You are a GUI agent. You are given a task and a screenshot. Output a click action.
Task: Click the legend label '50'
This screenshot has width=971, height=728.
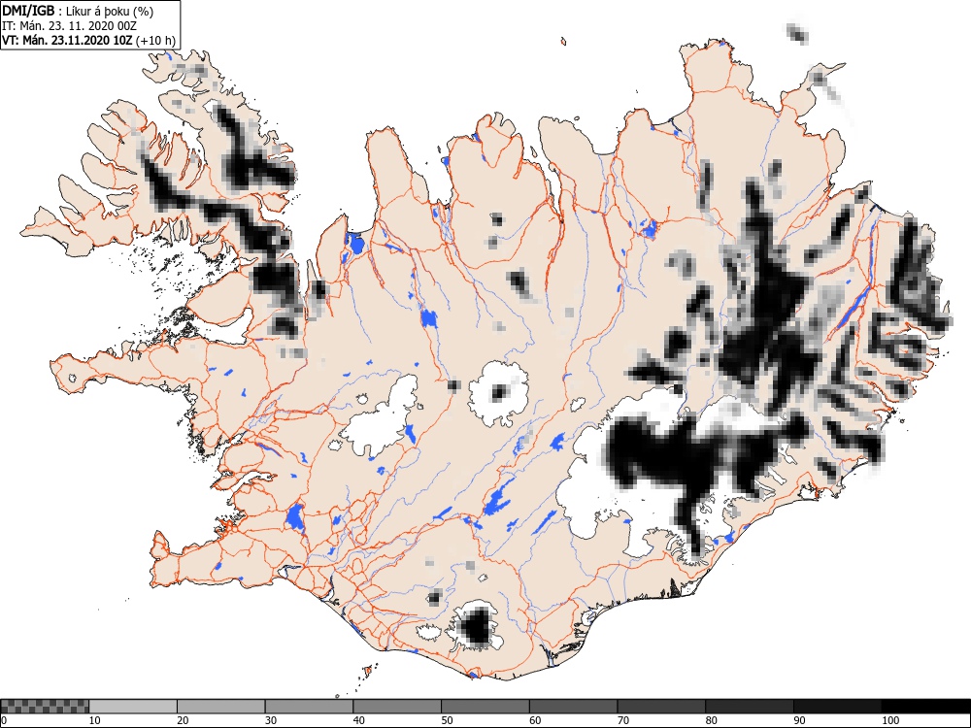(447, 720)
